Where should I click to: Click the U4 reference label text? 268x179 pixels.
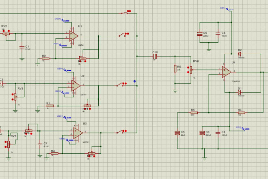tap(233, 63)
